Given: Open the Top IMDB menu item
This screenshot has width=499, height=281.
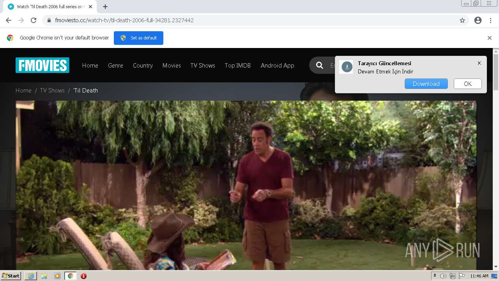Looking at the screenshot, I should click(x=238, y=66).
